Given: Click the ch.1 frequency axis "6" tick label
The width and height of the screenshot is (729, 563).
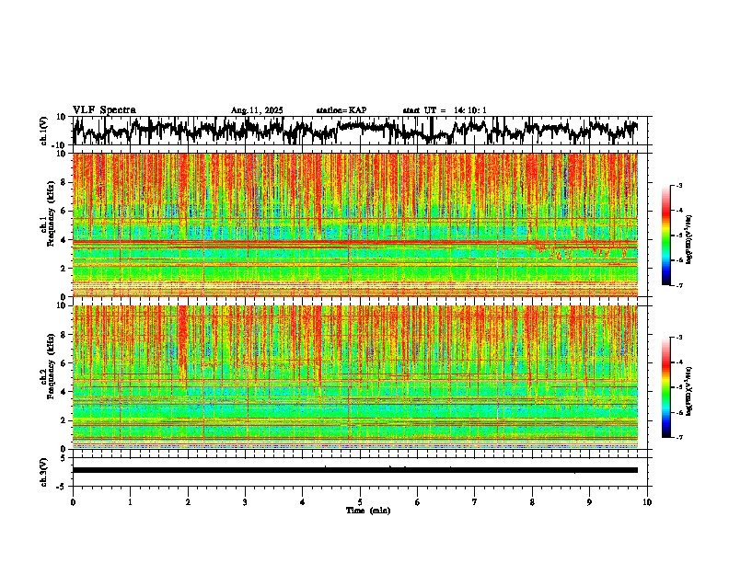Looking at the screenshot, I should click(x=64, y=211).
